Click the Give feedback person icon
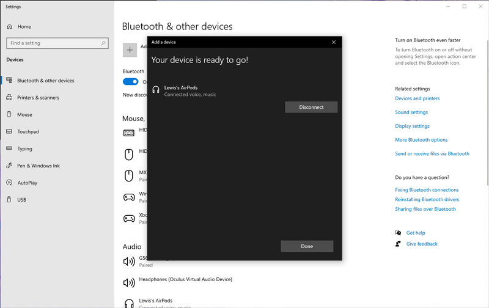This screenshot has width=489, height=308. pyautogui.click(x=398, y=244)
